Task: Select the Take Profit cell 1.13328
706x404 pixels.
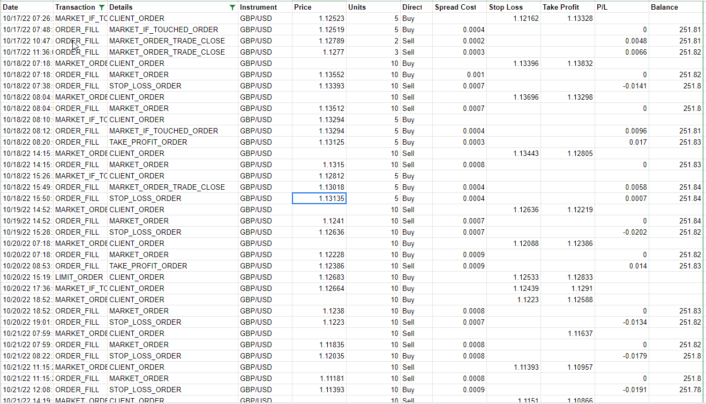Action: (x=568, y=18)
